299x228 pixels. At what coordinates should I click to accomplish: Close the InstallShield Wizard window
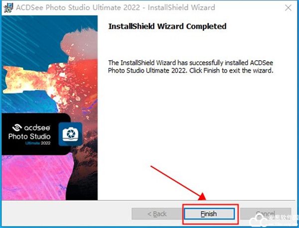[288, 8]
